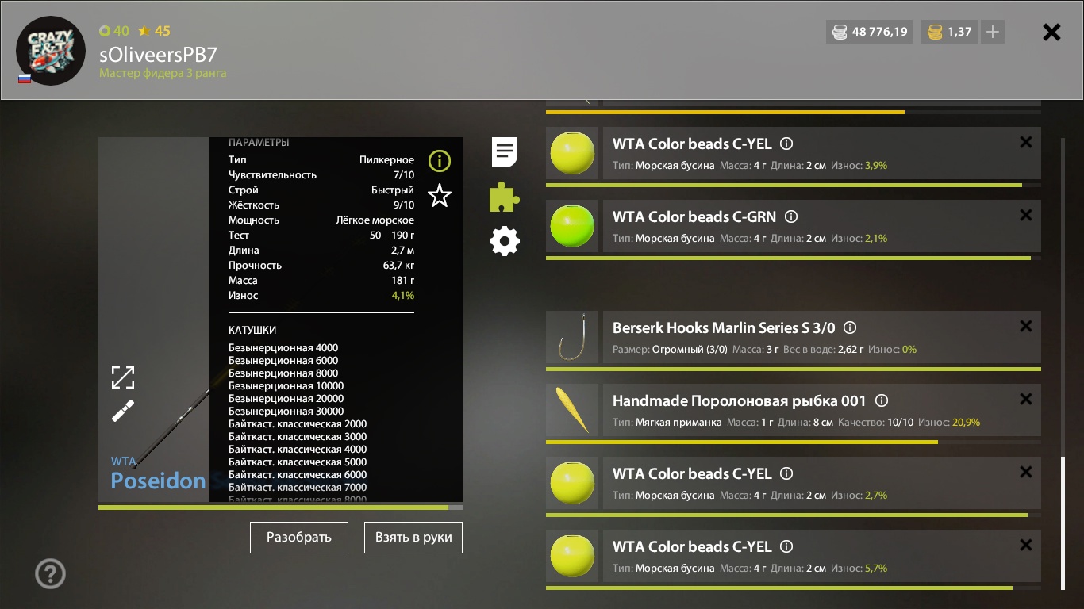
Task: Click the level 40 indicator
Action: [114, 31]
